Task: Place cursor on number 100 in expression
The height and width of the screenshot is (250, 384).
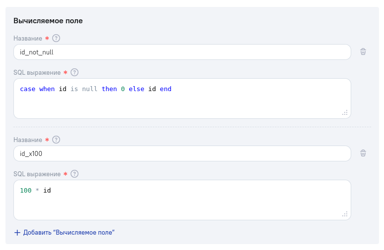Action: 26,191
